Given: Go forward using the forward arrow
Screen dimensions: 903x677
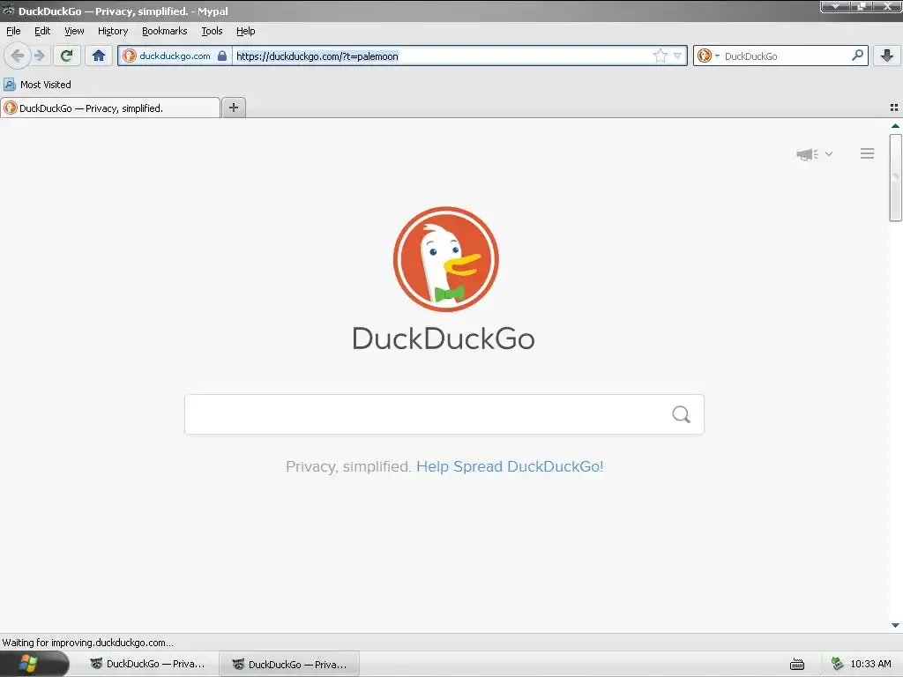Looking at the screenshot, I should coord(39,56).
